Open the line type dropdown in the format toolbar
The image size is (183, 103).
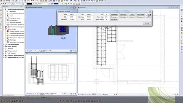(23, 4)
